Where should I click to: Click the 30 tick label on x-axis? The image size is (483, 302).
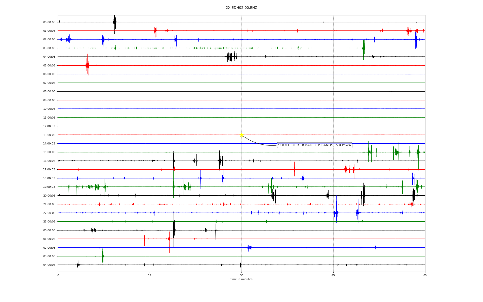[242, 275]
